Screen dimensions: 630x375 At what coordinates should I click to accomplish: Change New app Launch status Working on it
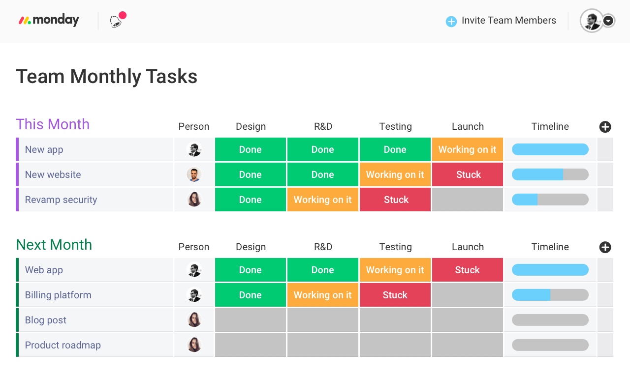[468, 149]
